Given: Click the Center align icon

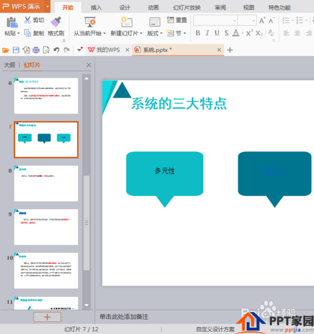Looking at the screenshot, I should (x=298, y=33).
